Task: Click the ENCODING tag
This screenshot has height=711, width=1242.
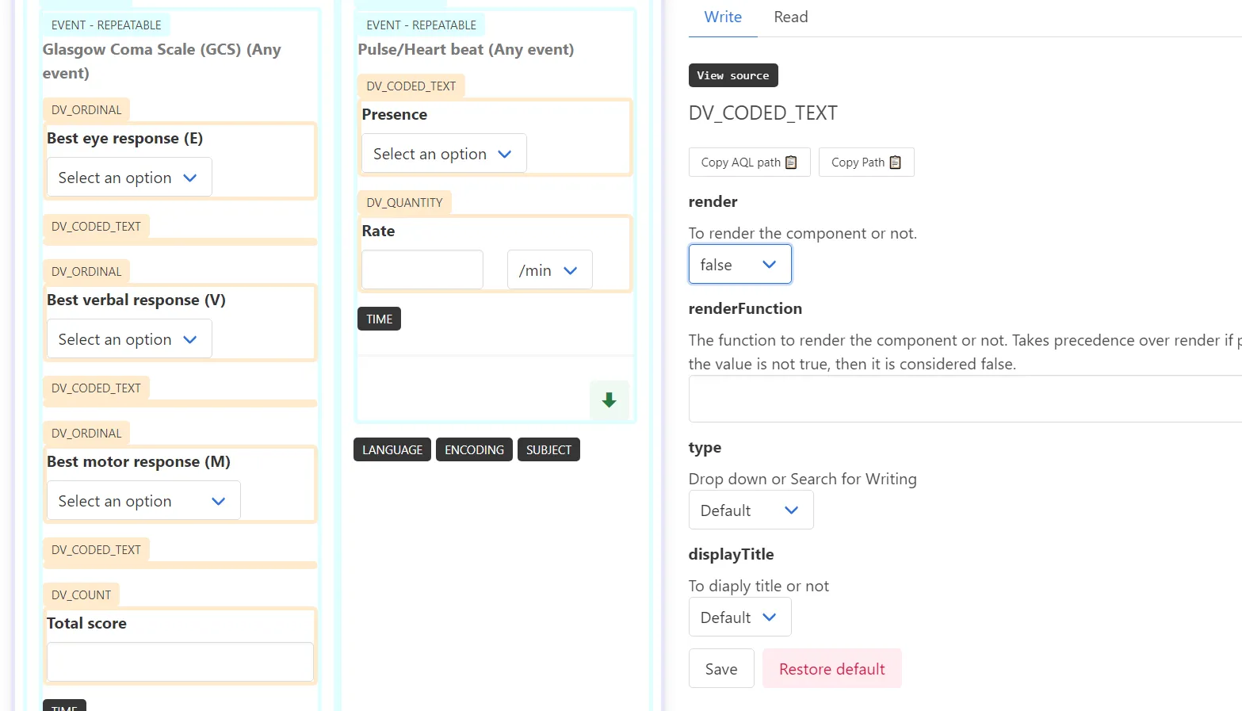Action: point(474,449)
